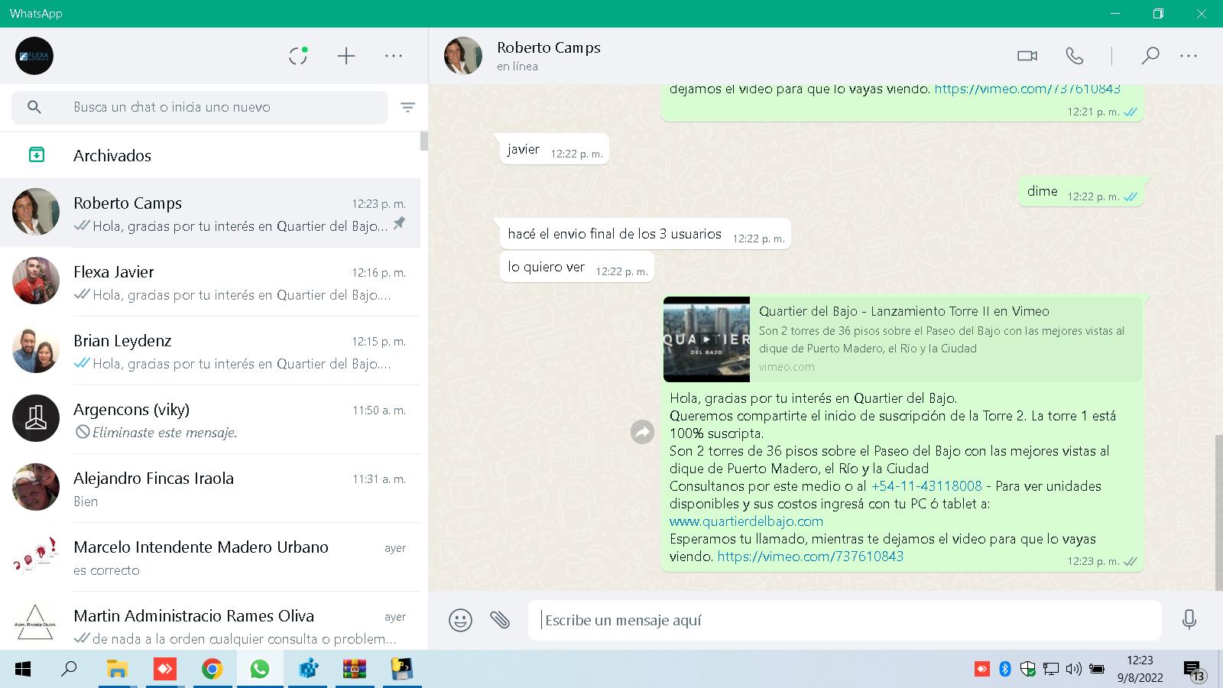Image resolution: width=1223 pixels, height=688 pixels.
Task: Open the AnyDesk taskbar icon
Action: pos(164,669)
